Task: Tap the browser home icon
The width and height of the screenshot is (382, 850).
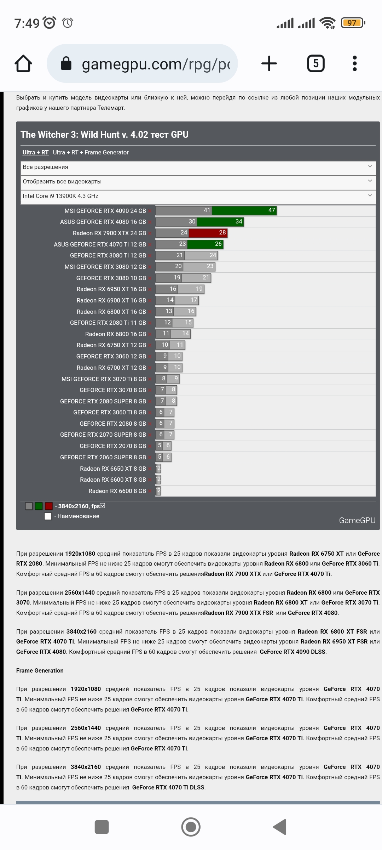Action: click(23, 64)
